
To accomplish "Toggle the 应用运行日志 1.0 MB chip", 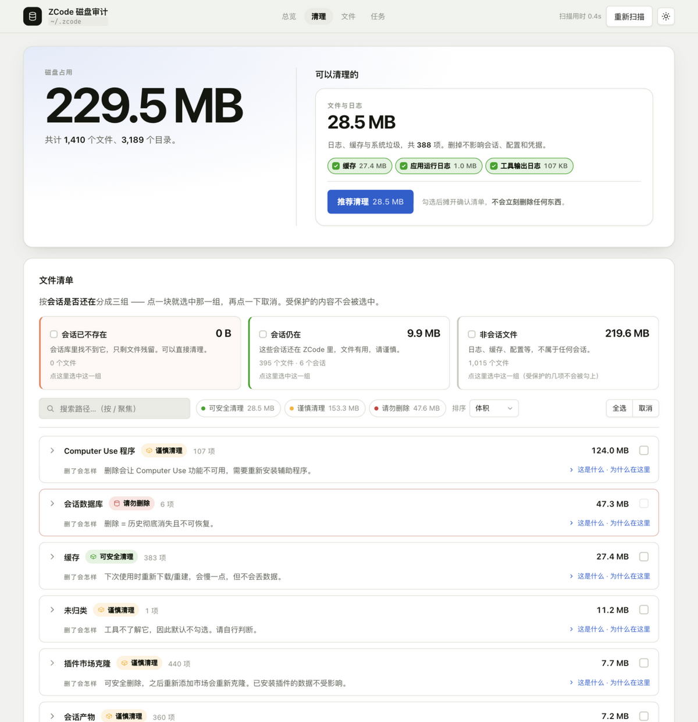I will click(x=439, y=166).
